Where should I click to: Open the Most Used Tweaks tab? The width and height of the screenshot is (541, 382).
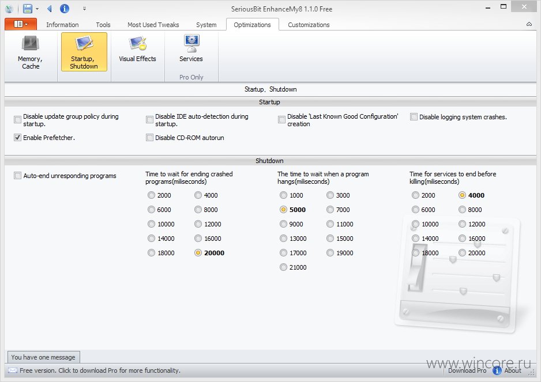(153, 25)
